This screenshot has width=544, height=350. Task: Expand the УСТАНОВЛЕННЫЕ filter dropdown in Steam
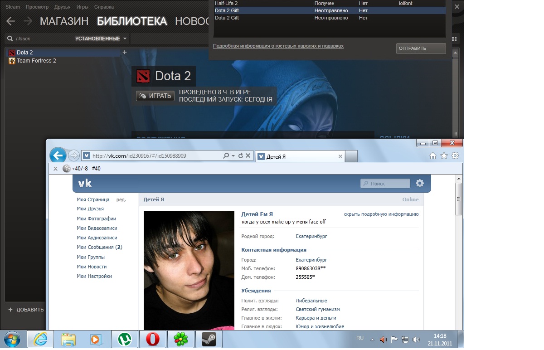[102, 39]
